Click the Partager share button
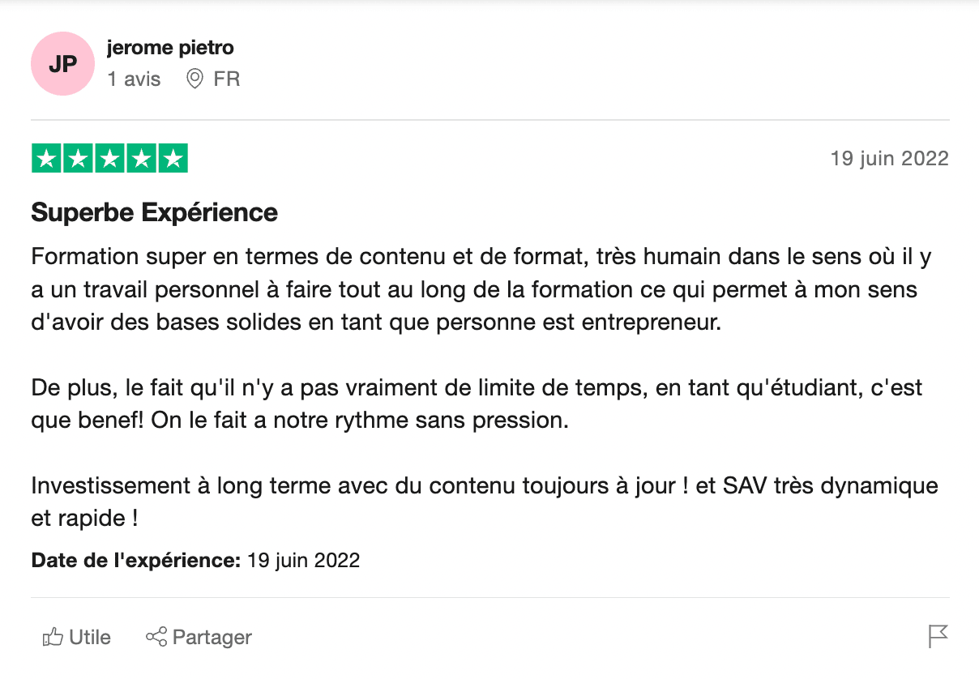Image resolution: width=979 pixels, height=679 pixels. pyautogui.click(x=199, y=638)
